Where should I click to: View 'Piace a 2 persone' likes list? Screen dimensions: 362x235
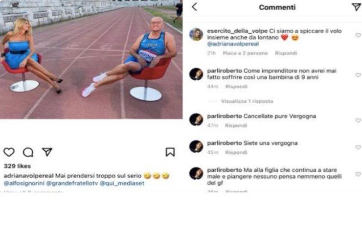(x=245, y=53)
